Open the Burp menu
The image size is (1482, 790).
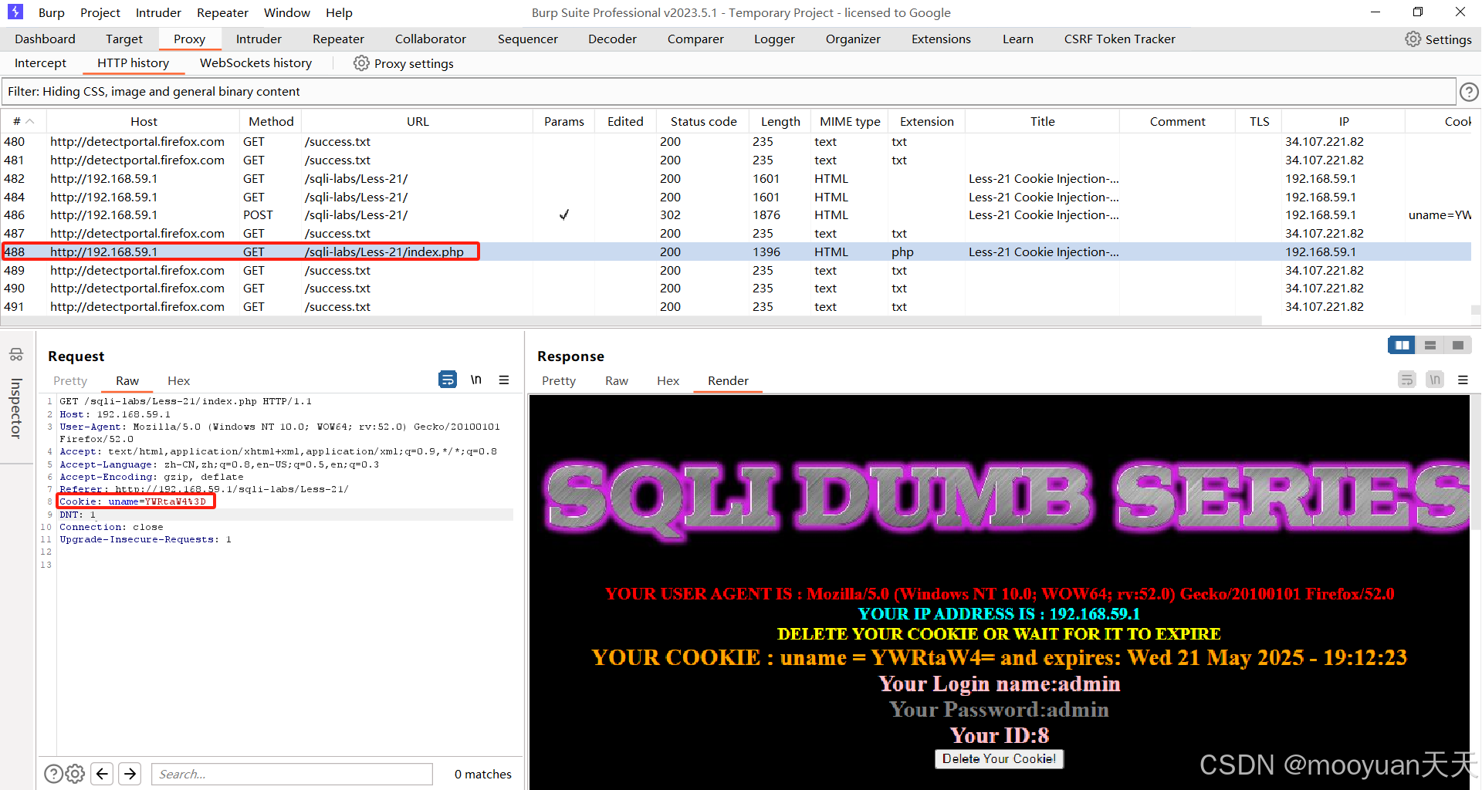point(51,12)
